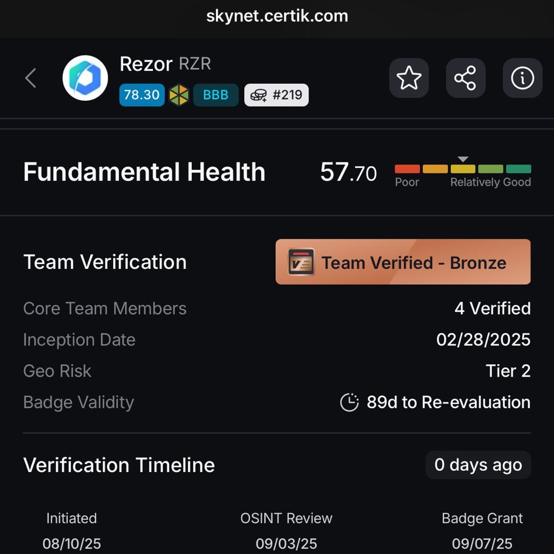The image size is (554, 554).
Task: Tap the RZR ticker symbol
Action: coord(195,64)
